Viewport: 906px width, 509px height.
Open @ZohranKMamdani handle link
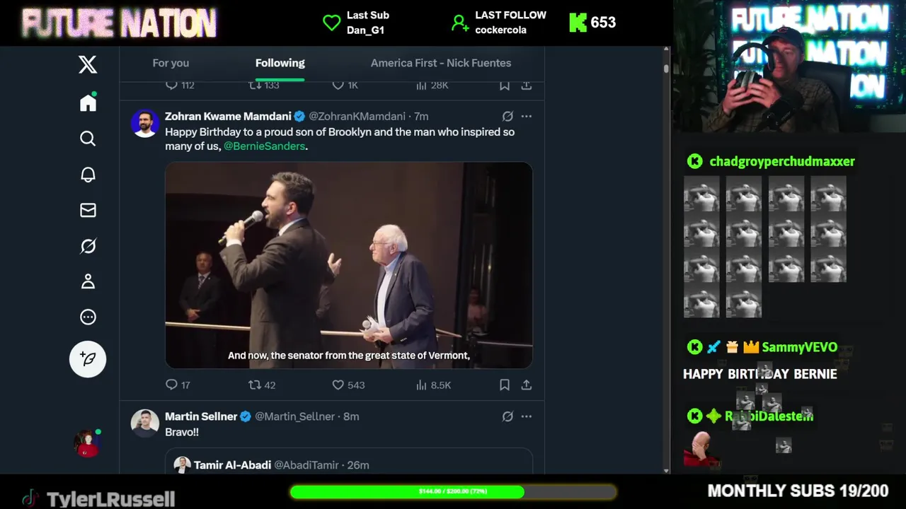(x=357, y=117)
